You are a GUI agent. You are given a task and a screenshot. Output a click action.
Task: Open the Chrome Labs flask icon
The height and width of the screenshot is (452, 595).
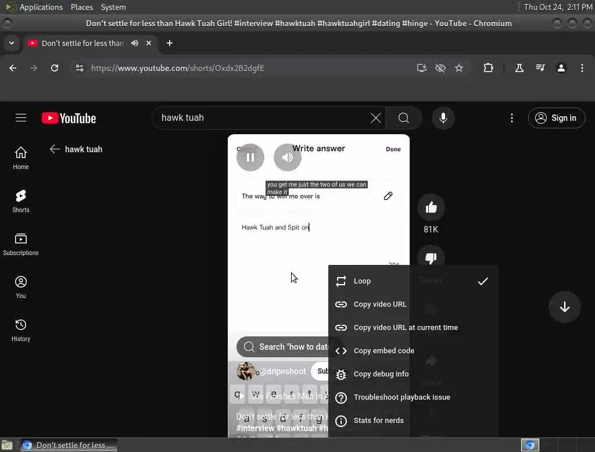(x=519, y=68)
